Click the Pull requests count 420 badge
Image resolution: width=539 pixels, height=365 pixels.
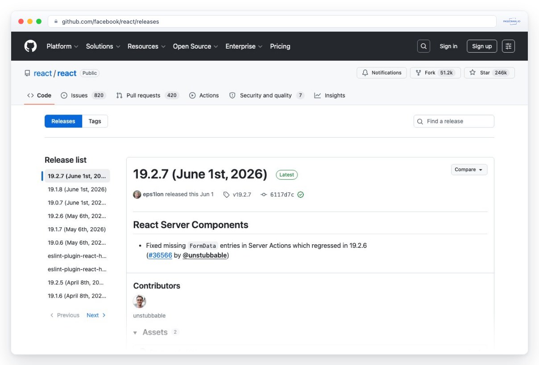172,95
